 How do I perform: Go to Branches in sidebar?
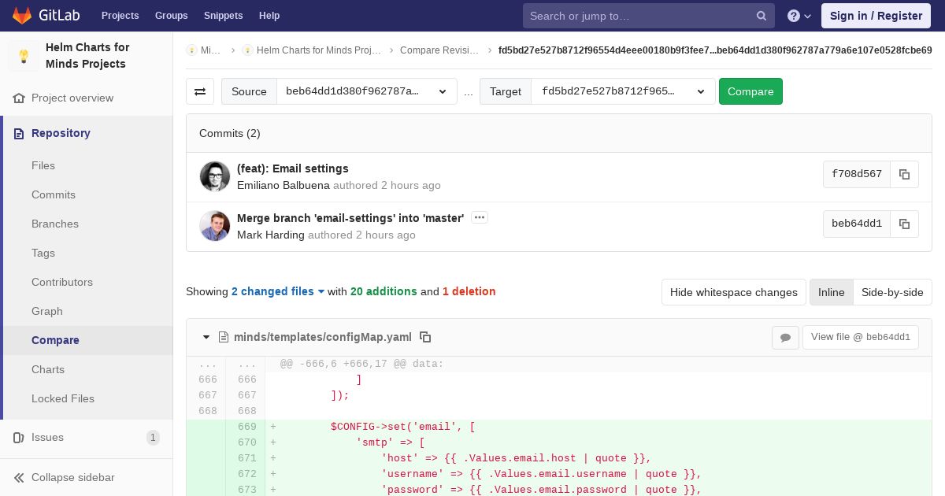[x=55, y=224]
